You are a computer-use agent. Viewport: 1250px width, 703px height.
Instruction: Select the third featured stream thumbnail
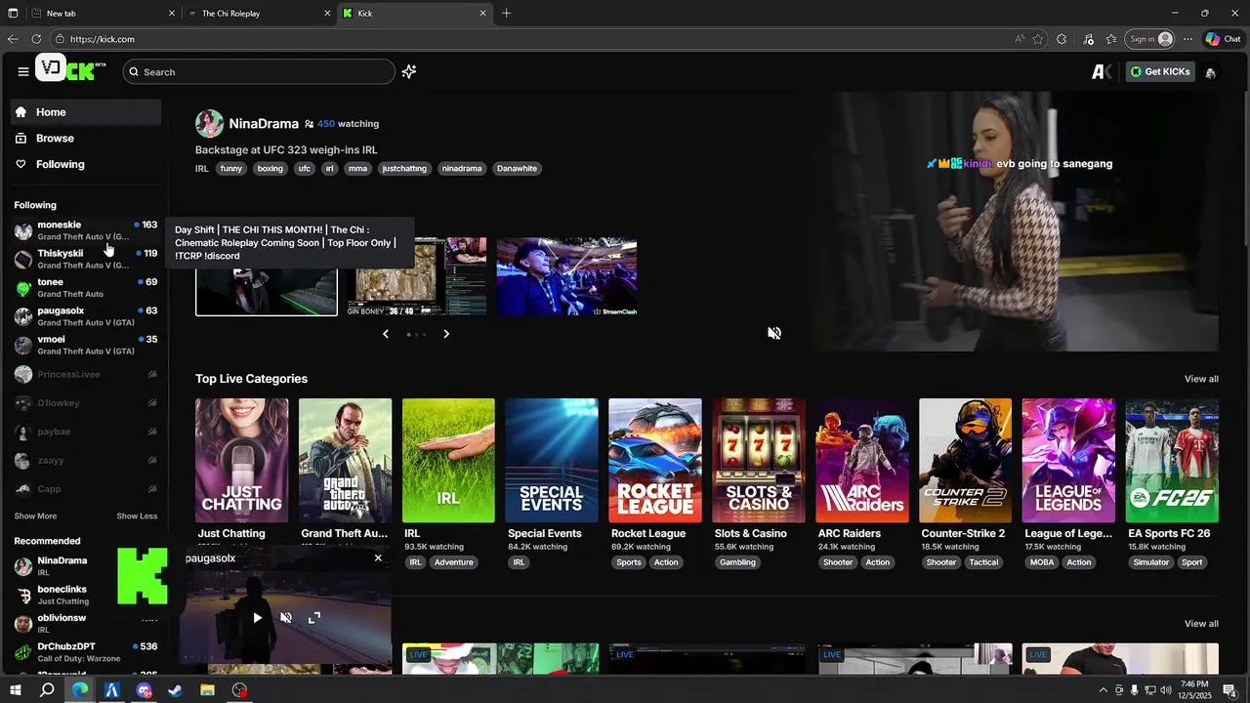[566, 276]
